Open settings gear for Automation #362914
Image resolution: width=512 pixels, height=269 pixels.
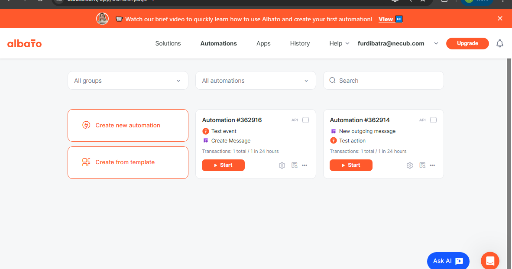tap(409, 165)
